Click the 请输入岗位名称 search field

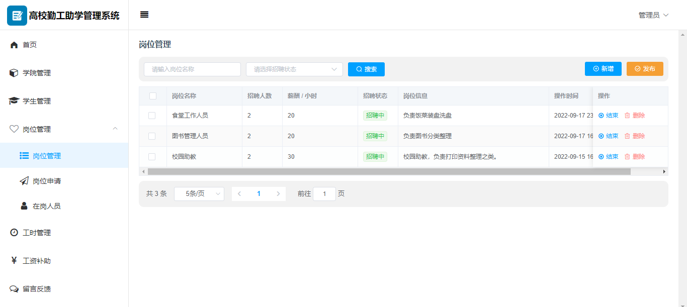[192, 69]
